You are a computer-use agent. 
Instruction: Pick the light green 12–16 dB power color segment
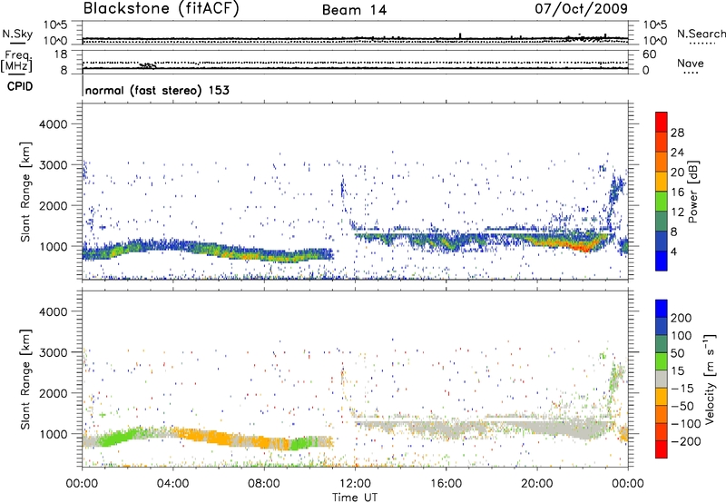tap(662, 202)
